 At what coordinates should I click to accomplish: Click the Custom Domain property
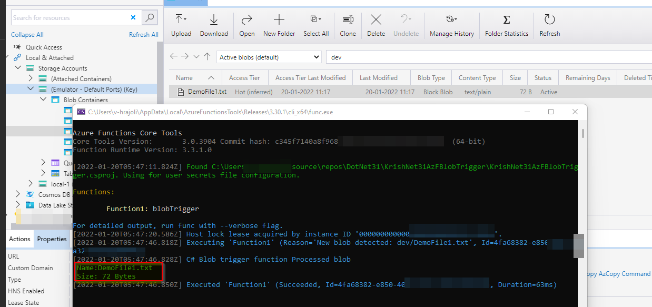(x=37, y=268)
